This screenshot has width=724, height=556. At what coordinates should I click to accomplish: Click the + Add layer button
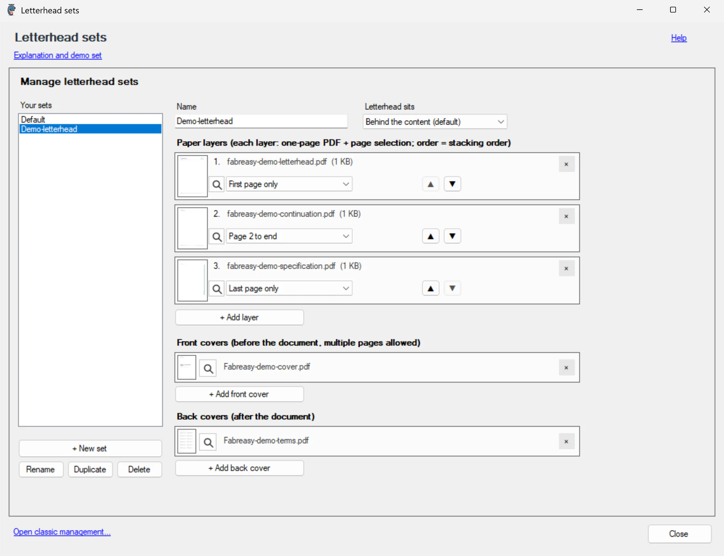click(239, 317)
